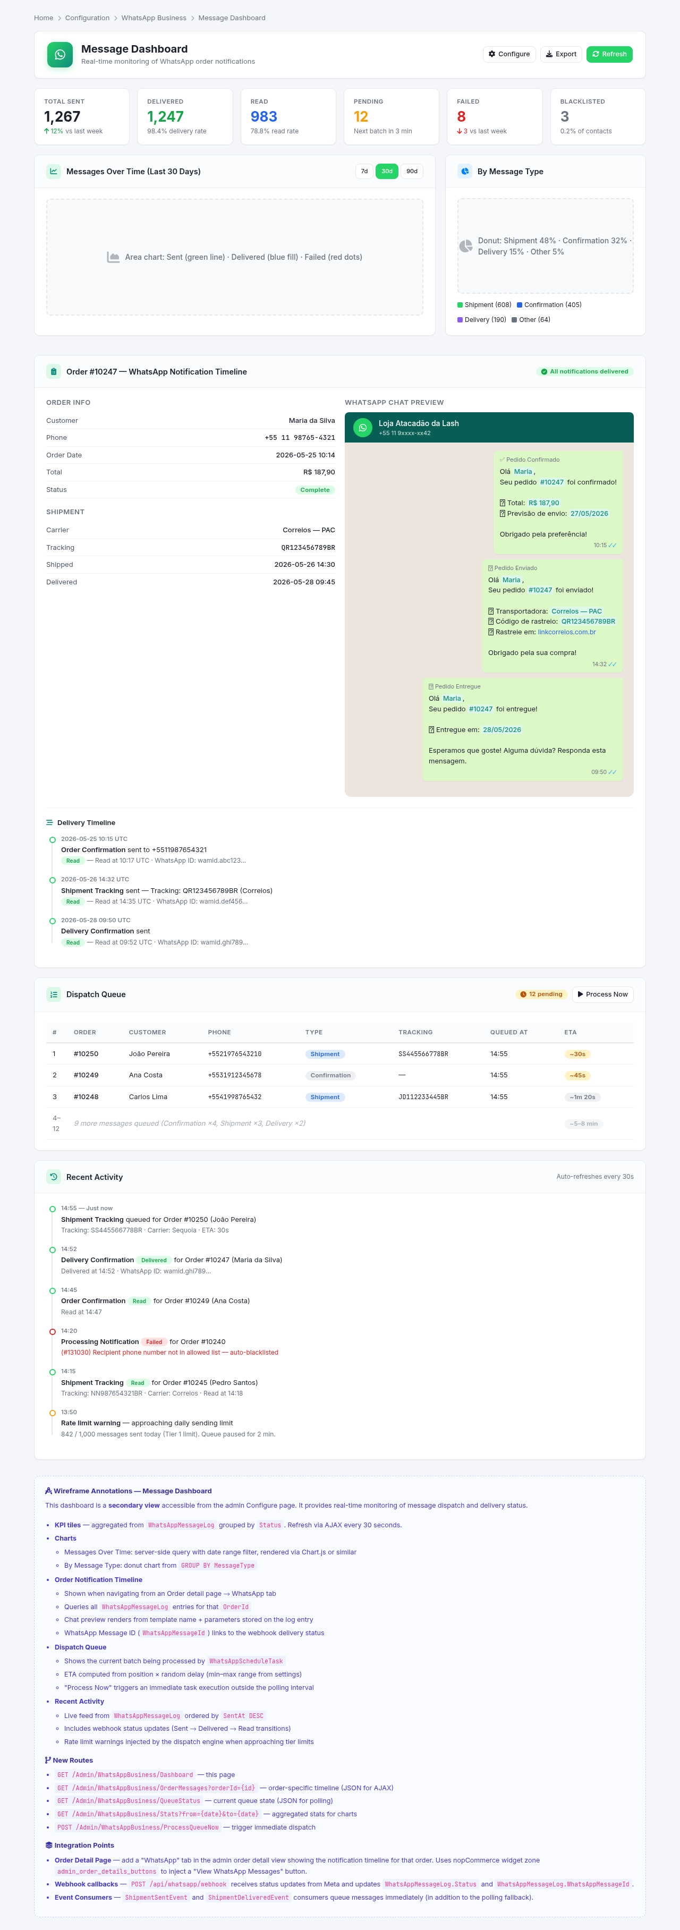The image size is (680, 1930).
Task: Export the dashboard data
Action: point(561,54)
